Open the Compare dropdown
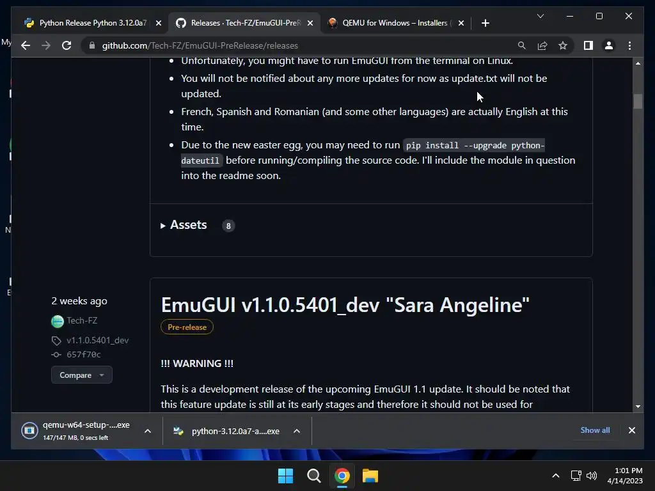This screenshot has width=655, height=491. tap(81, 375)
